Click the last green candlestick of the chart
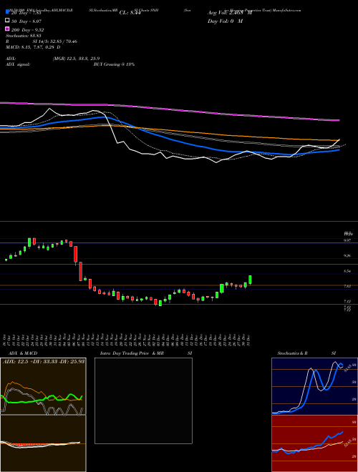This screenshot has width=358, height=472. [x=250, y=280]
